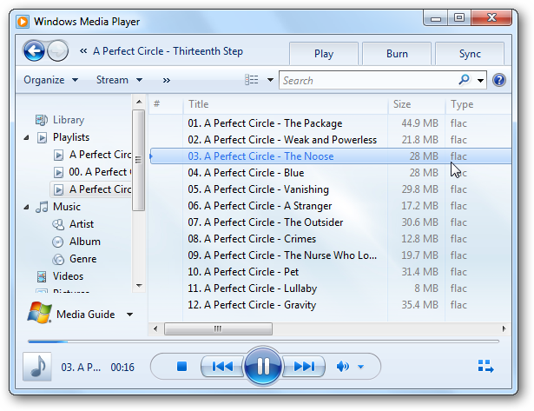Click the navigation pane scroll down arrow

(139, 286)
